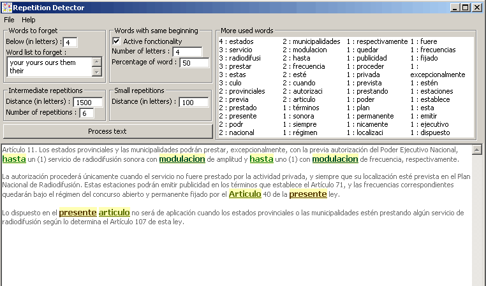
Task: Select '4 : estados' in More used words
Action: (x=237, y=41)
